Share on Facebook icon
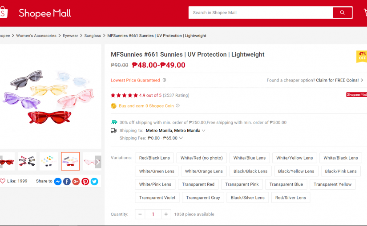This screenshot has width=367, height=226. pyautogui.click(x=67, y=181)
